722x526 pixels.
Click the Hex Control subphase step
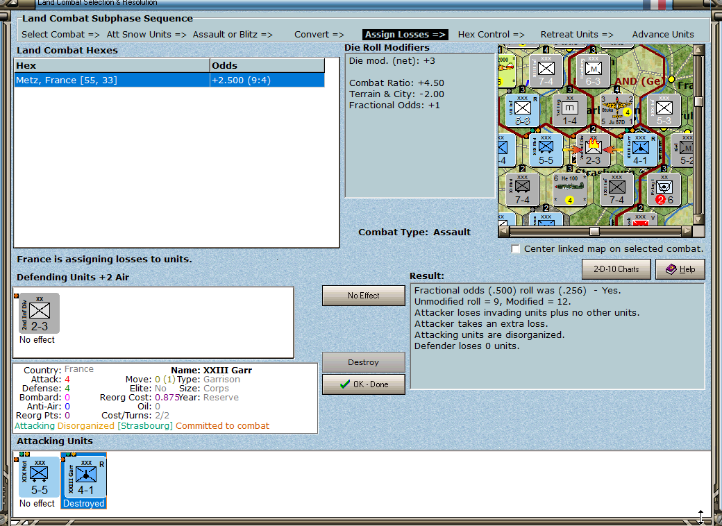click(492, 35)
